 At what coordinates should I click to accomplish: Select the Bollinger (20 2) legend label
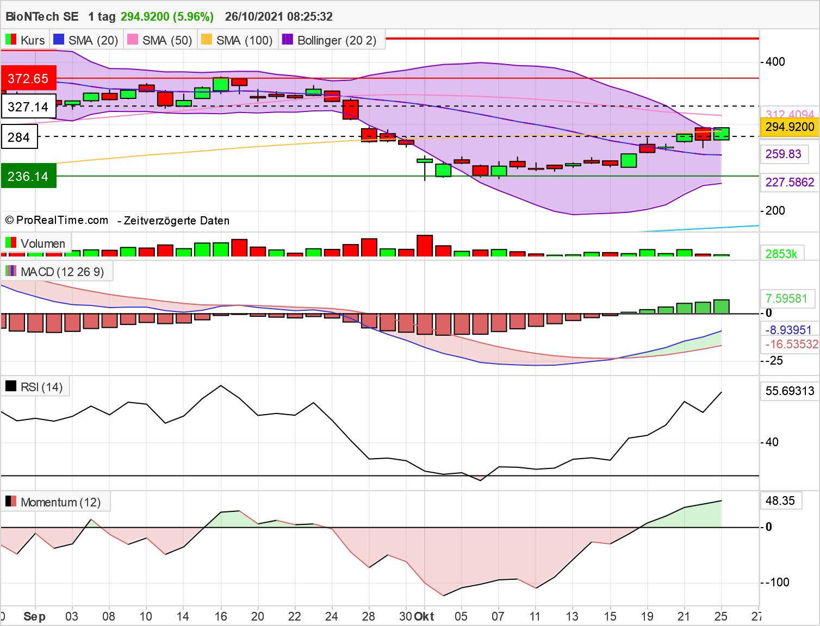(337, 40)
